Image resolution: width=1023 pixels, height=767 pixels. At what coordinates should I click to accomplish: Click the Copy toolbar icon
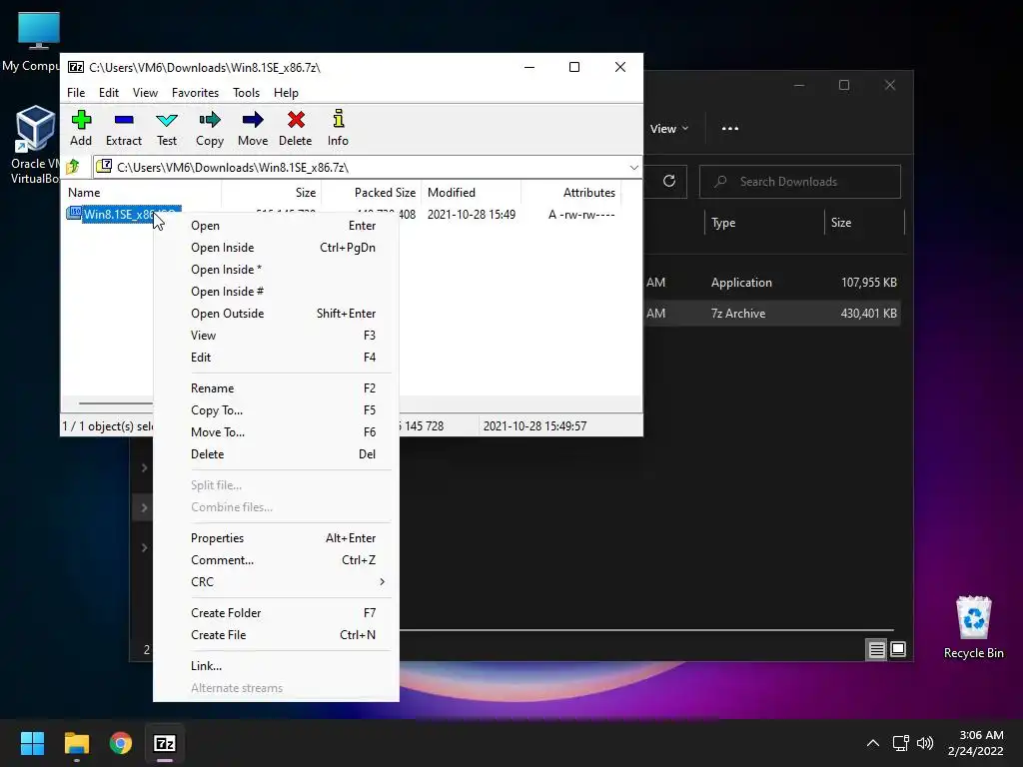[x=210, y=128]
